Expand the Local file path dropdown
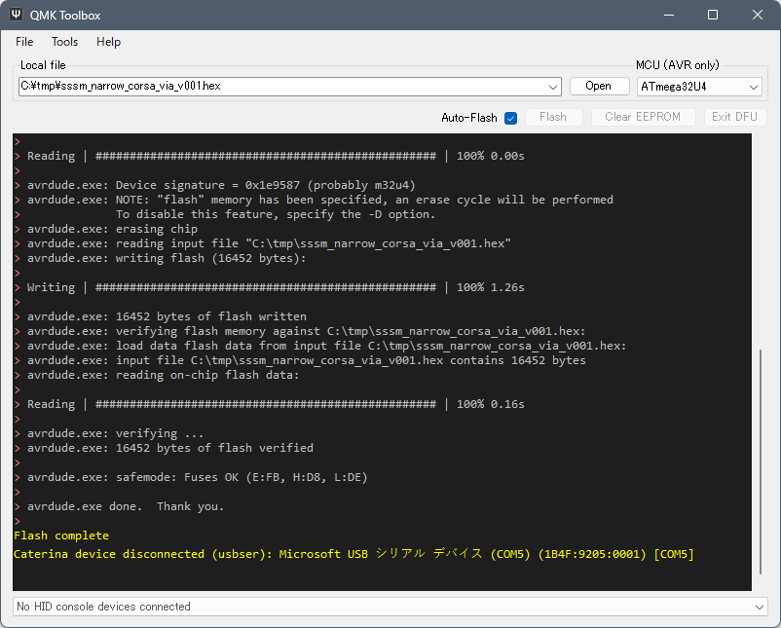This screenshot has height=628, width=781. point(553,87)
